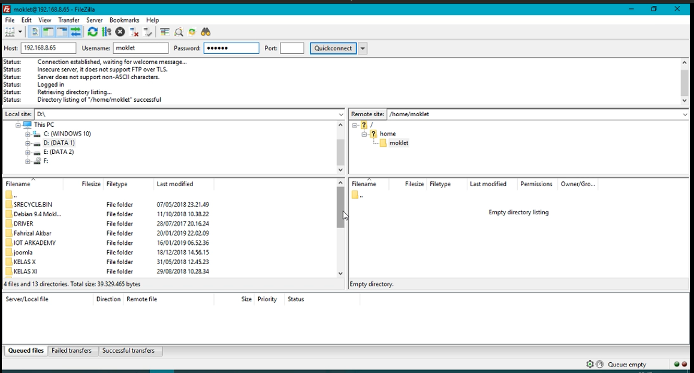This screenshot has width=694, height=373.
Task: Toggle the message log display
Action: click(35, 32)
